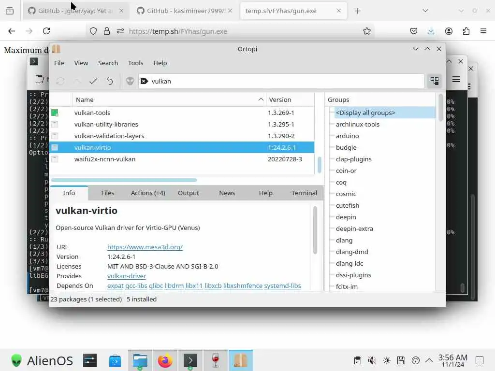This screenshot has height=371, width=495.
Task: Toggle the groups panel icon in Octopi
Action: coord(435,81)
